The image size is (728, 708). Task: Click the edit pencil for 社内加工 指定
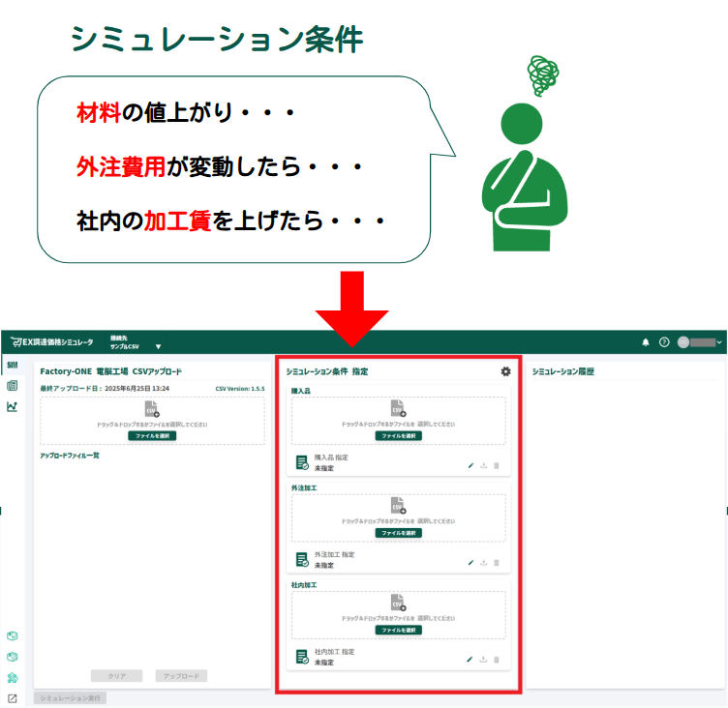[470, 660]
